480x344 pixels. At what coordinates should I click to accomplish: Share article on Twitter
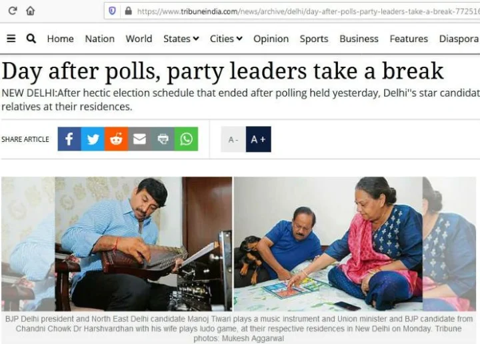click(x=93, y=139)
